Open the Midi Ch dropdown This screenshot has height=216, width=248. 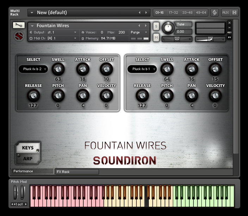coord(75,38)
